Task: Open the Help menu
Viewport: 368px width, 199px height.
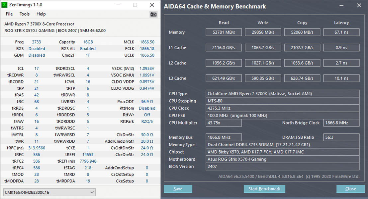Action: [41, 14]
